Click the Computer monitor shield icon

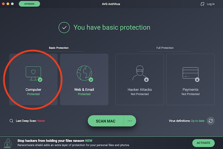[33, 73]
